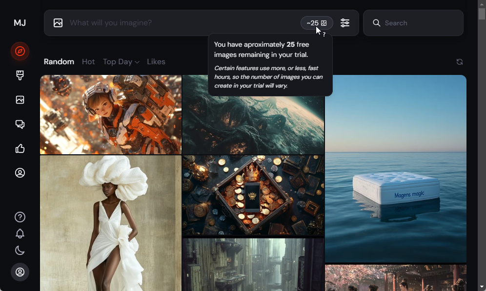Open the thumbs-up Tasks icon
The height and width of the screenshot is (291, 486).
(x=20, y=148)
